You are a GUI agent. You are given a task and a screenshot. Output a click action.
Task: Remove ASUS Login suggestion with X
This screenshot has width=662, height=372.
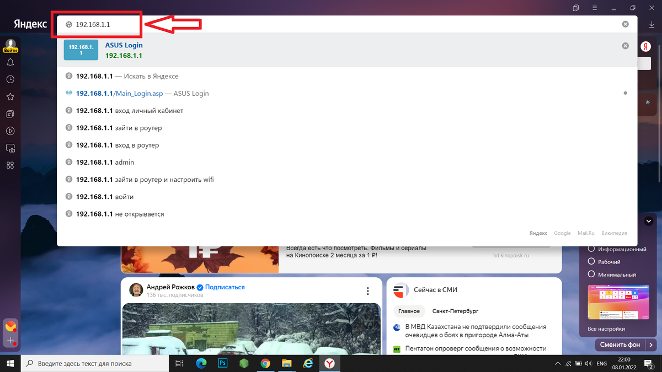tap(625, 46)
